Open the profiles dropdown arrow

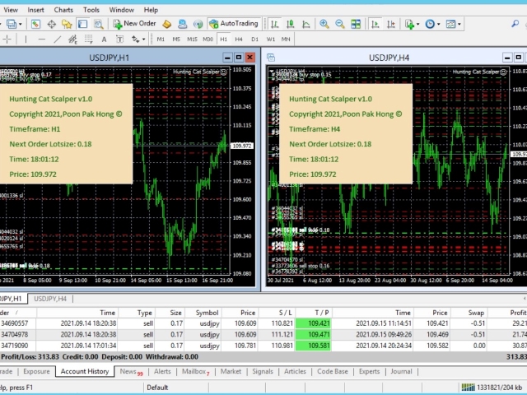(20, 24)
